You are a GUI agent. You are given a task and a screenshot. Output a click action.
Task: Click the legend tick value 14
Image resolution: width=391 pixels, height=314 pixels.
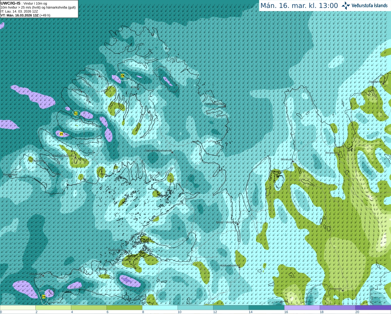pyautogui.click(x=250, y=312)
